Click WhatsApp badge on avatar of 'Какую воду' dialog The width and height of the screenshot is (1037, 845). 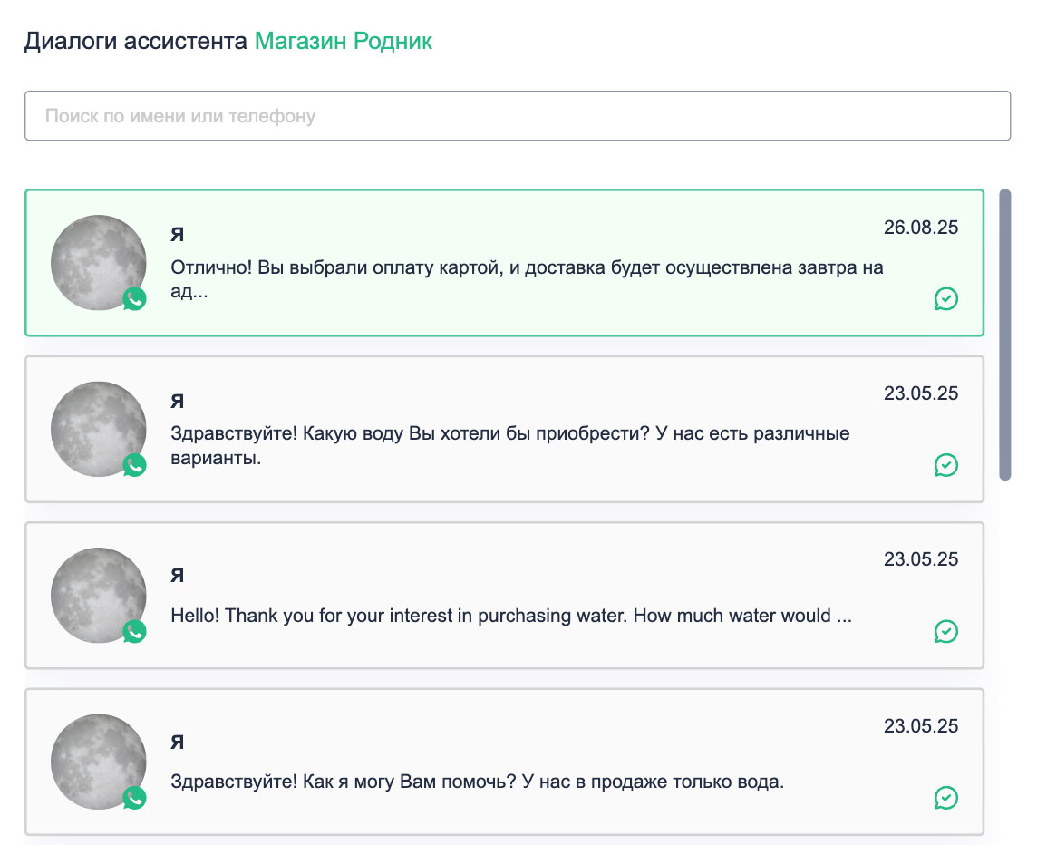point(134,465)
